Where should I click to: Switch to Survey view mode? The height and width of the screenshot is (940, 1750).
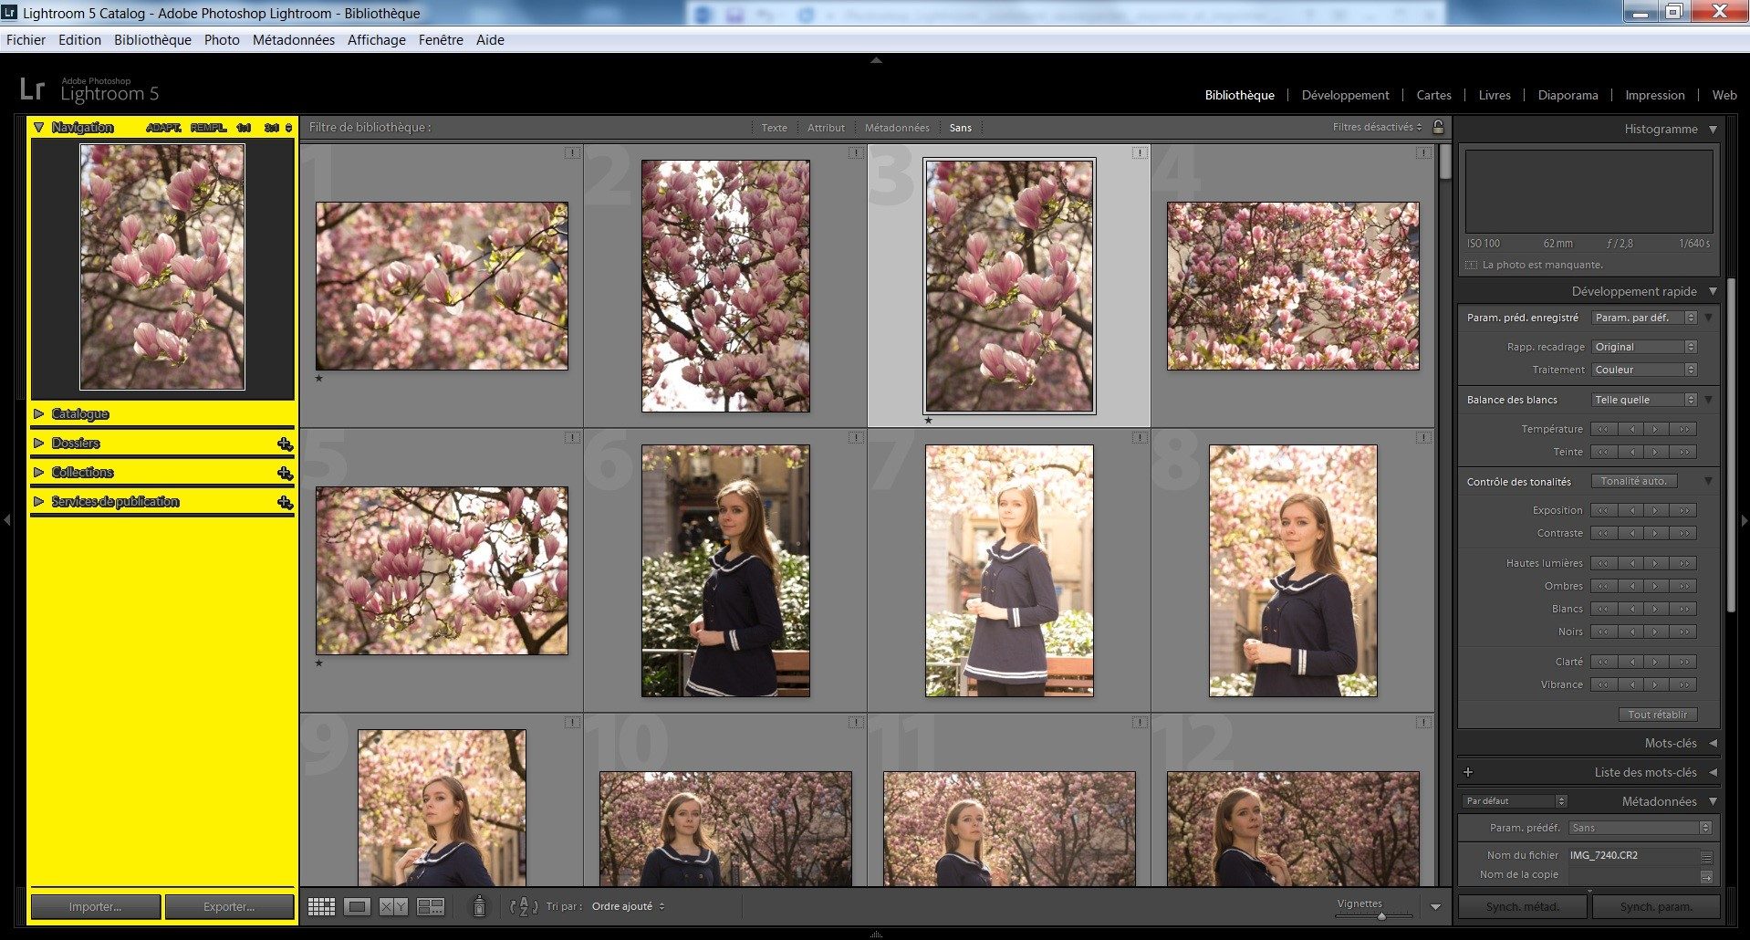(430, 906)
